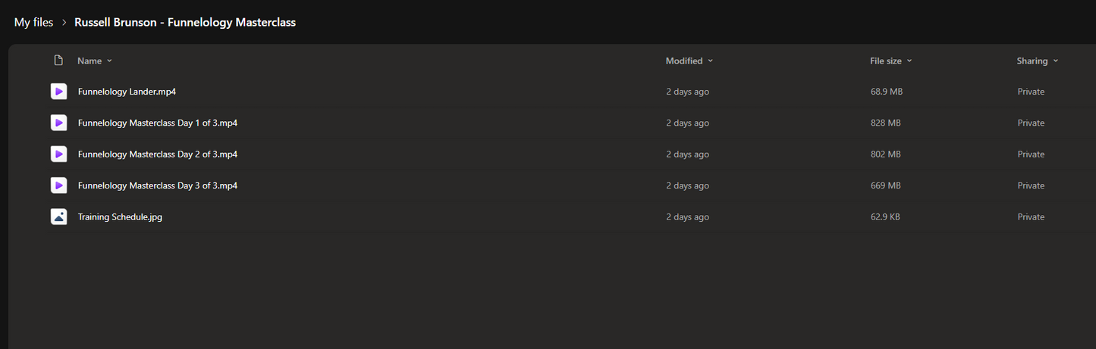Open Funnelology Masterclass Day 1 of 3.mp4
The image size is (1096, 349).
(158, 123)
